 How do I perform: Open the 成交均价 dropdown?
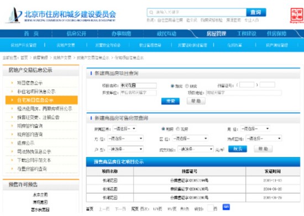(196, 149)
